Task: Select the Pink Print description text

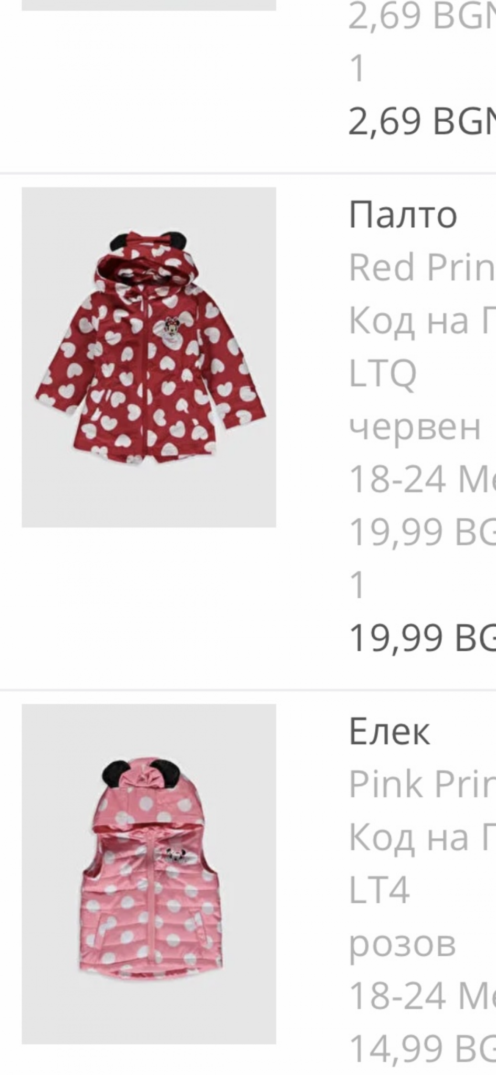Action: tap(423, 784)
